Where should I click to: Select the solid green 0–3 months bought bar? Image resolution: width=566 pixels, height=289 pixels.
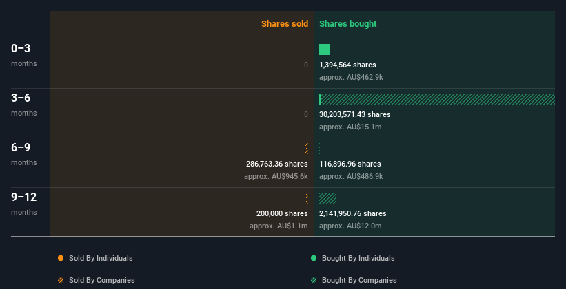325,50
